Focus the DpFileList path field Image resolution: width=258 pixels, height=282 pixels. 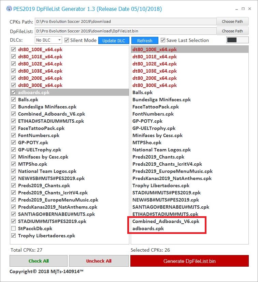point(126,31)
